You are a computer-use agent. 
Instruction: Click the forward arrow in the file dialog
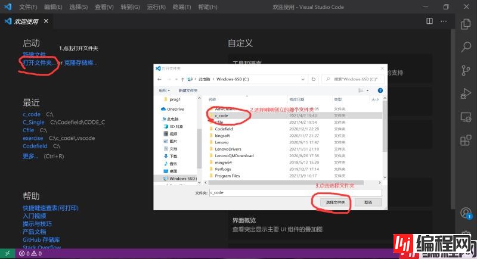(x=169, y=79)
